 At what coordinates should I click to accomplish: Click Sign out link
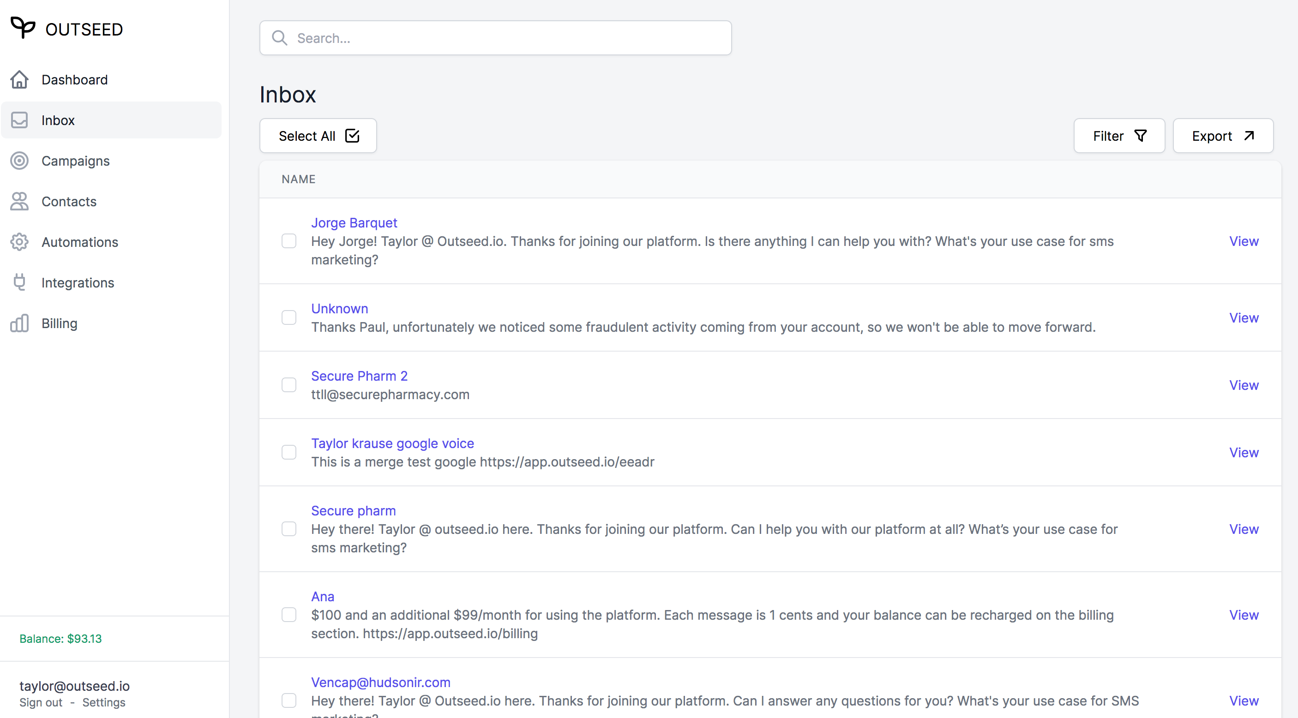coord(41,702)
